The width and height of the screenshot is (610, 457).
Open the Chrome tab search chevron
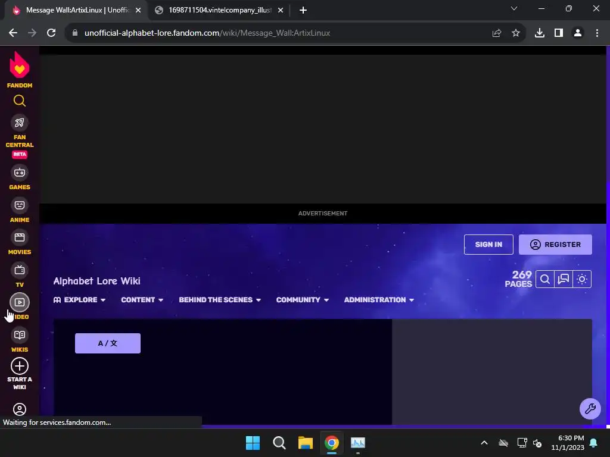[x=514, y=8]
